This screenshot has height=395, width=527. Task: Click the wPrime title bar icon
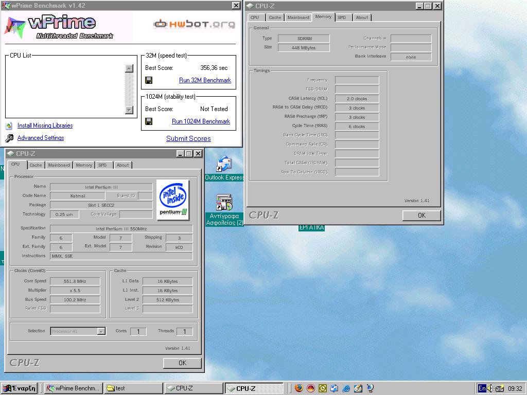6,6
